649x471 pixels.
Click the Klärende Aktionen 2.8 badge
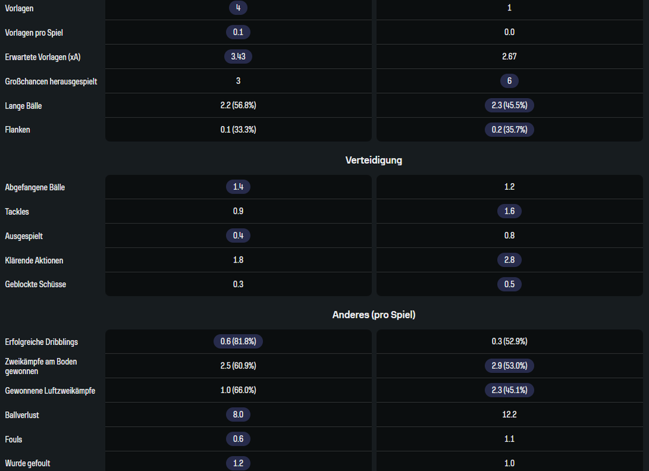pos(509,260)
